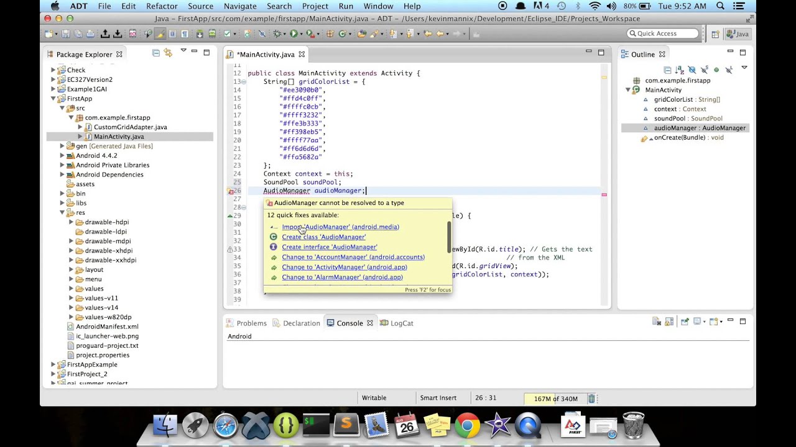The image size is (796, 447).
Task: Open the Debug icon dropdown arrow
Action: click(285, 34)
